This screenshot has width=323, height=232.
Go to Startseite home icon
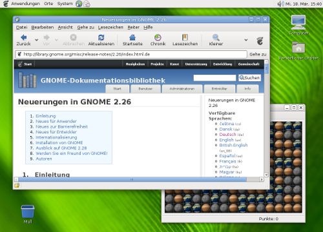tap(132, 37)
